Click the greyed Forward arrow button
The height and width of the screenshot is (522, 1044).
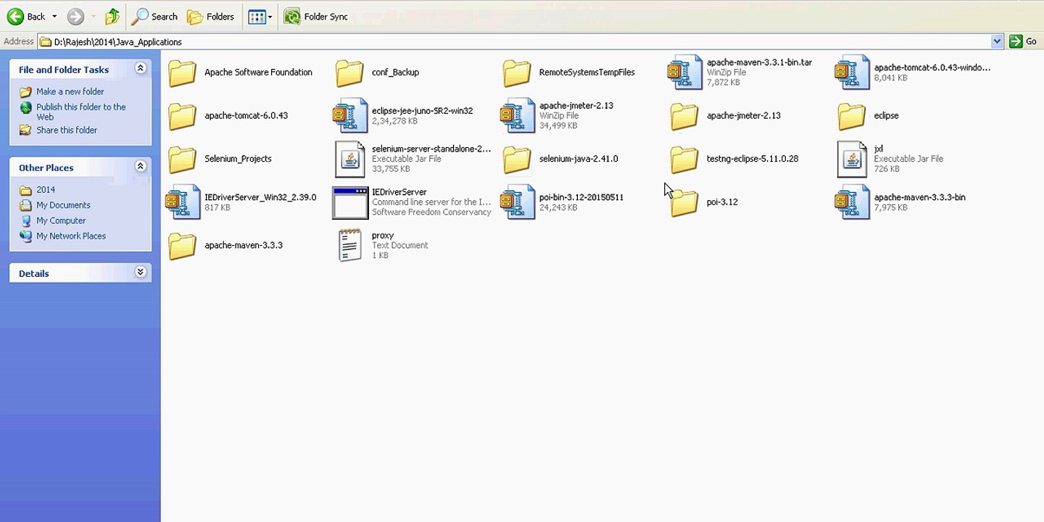(75, 17)
